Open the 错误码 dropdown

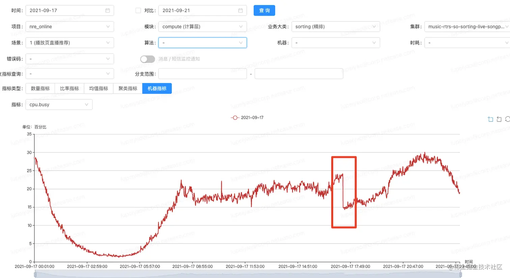(70, 59)
